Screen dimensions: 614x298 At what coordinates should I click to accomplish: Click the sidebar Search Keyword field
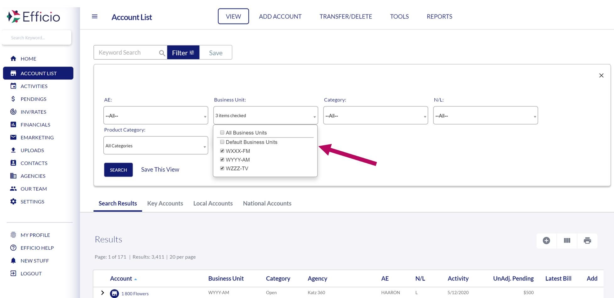tap(37, 38)
